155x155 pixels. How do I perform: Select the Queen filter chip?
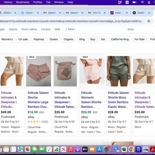54,39
